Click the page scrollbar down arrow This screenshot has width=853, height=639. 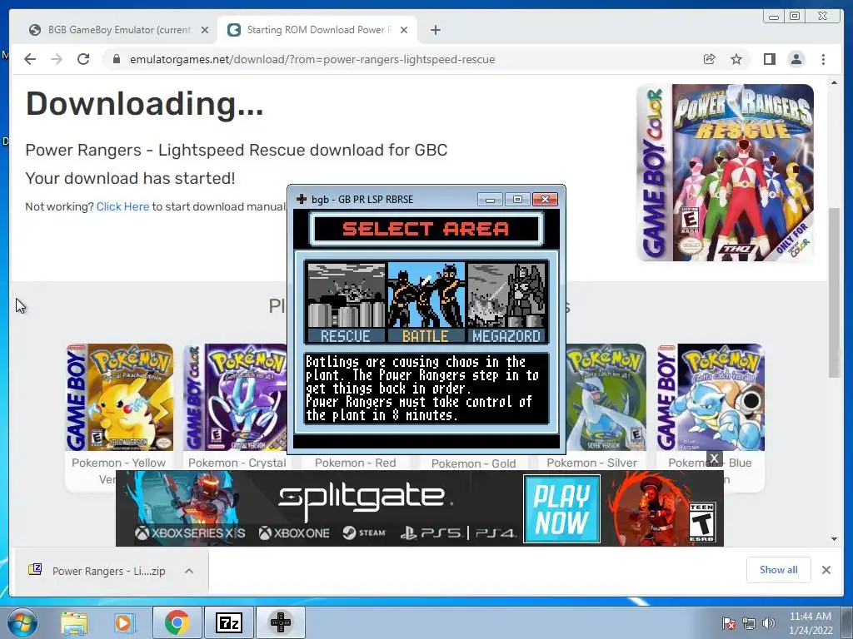[834, 539]
